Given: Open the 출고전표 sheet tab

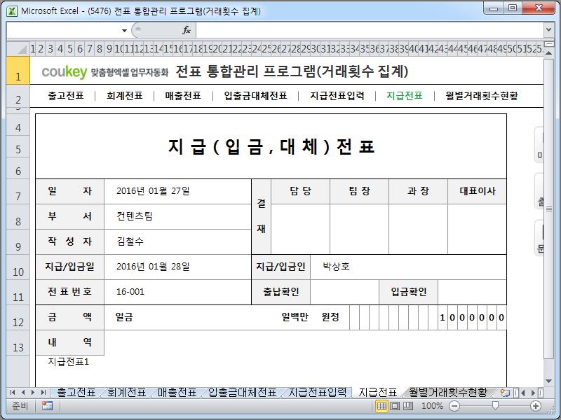Looking at the screenshot, I should pos(76,393).
